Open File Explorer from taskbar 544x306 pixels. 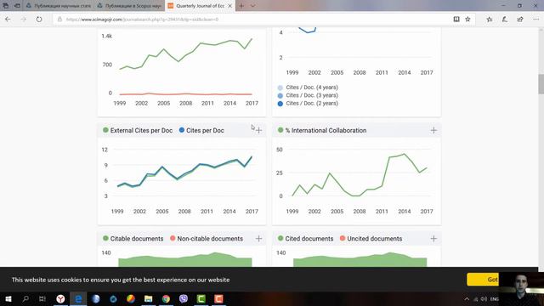click(148, 298)
